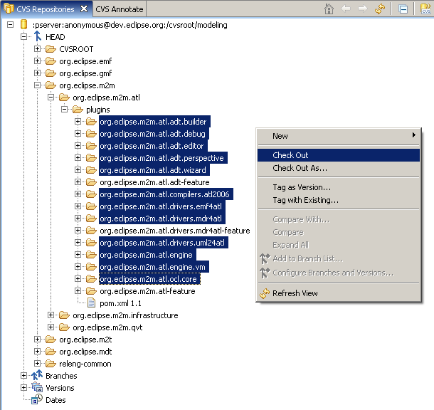The image size is (434, 410).
Task: Click the pom.xml file icon
Action: click(91, 303)
